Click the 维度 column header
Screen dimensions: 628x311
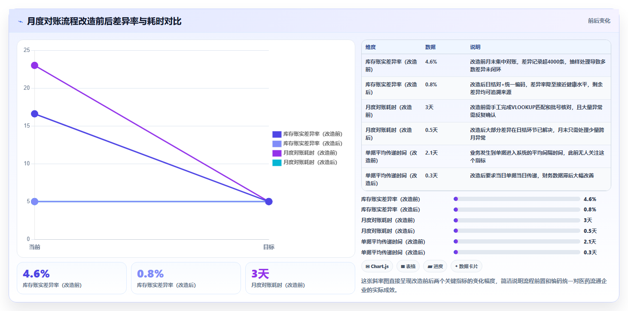(371, 47)
